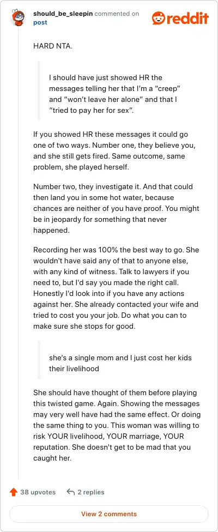Click the vertical thread line below the avatar
This screenshot has width=218, height=532.
(x=18, y=255)
